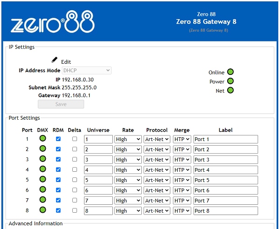Click the Port 6 label field
Viewport: 280px width, 229px height.
pos(226,190)
